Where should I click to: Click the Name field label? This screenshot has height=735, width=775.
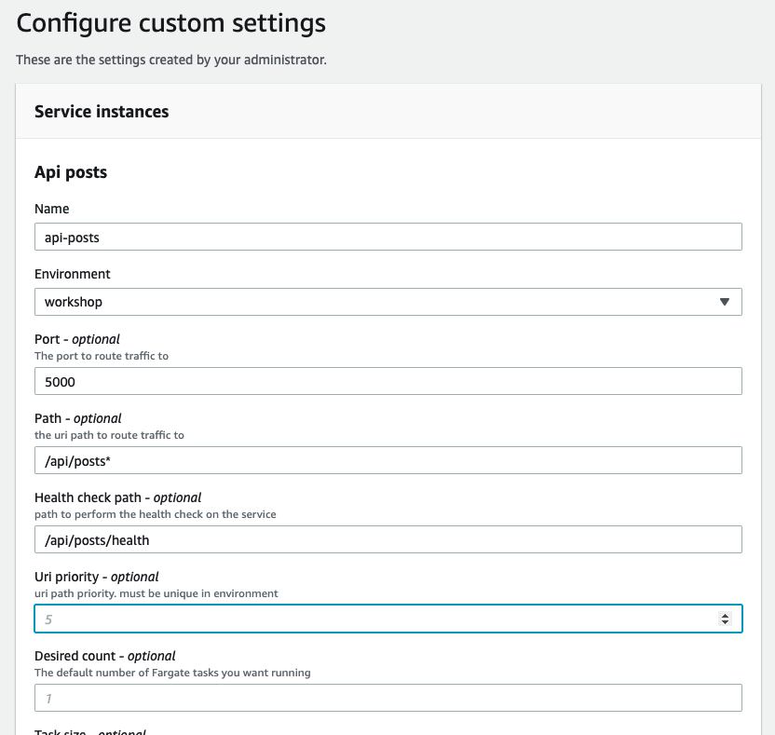pos(52,209)
